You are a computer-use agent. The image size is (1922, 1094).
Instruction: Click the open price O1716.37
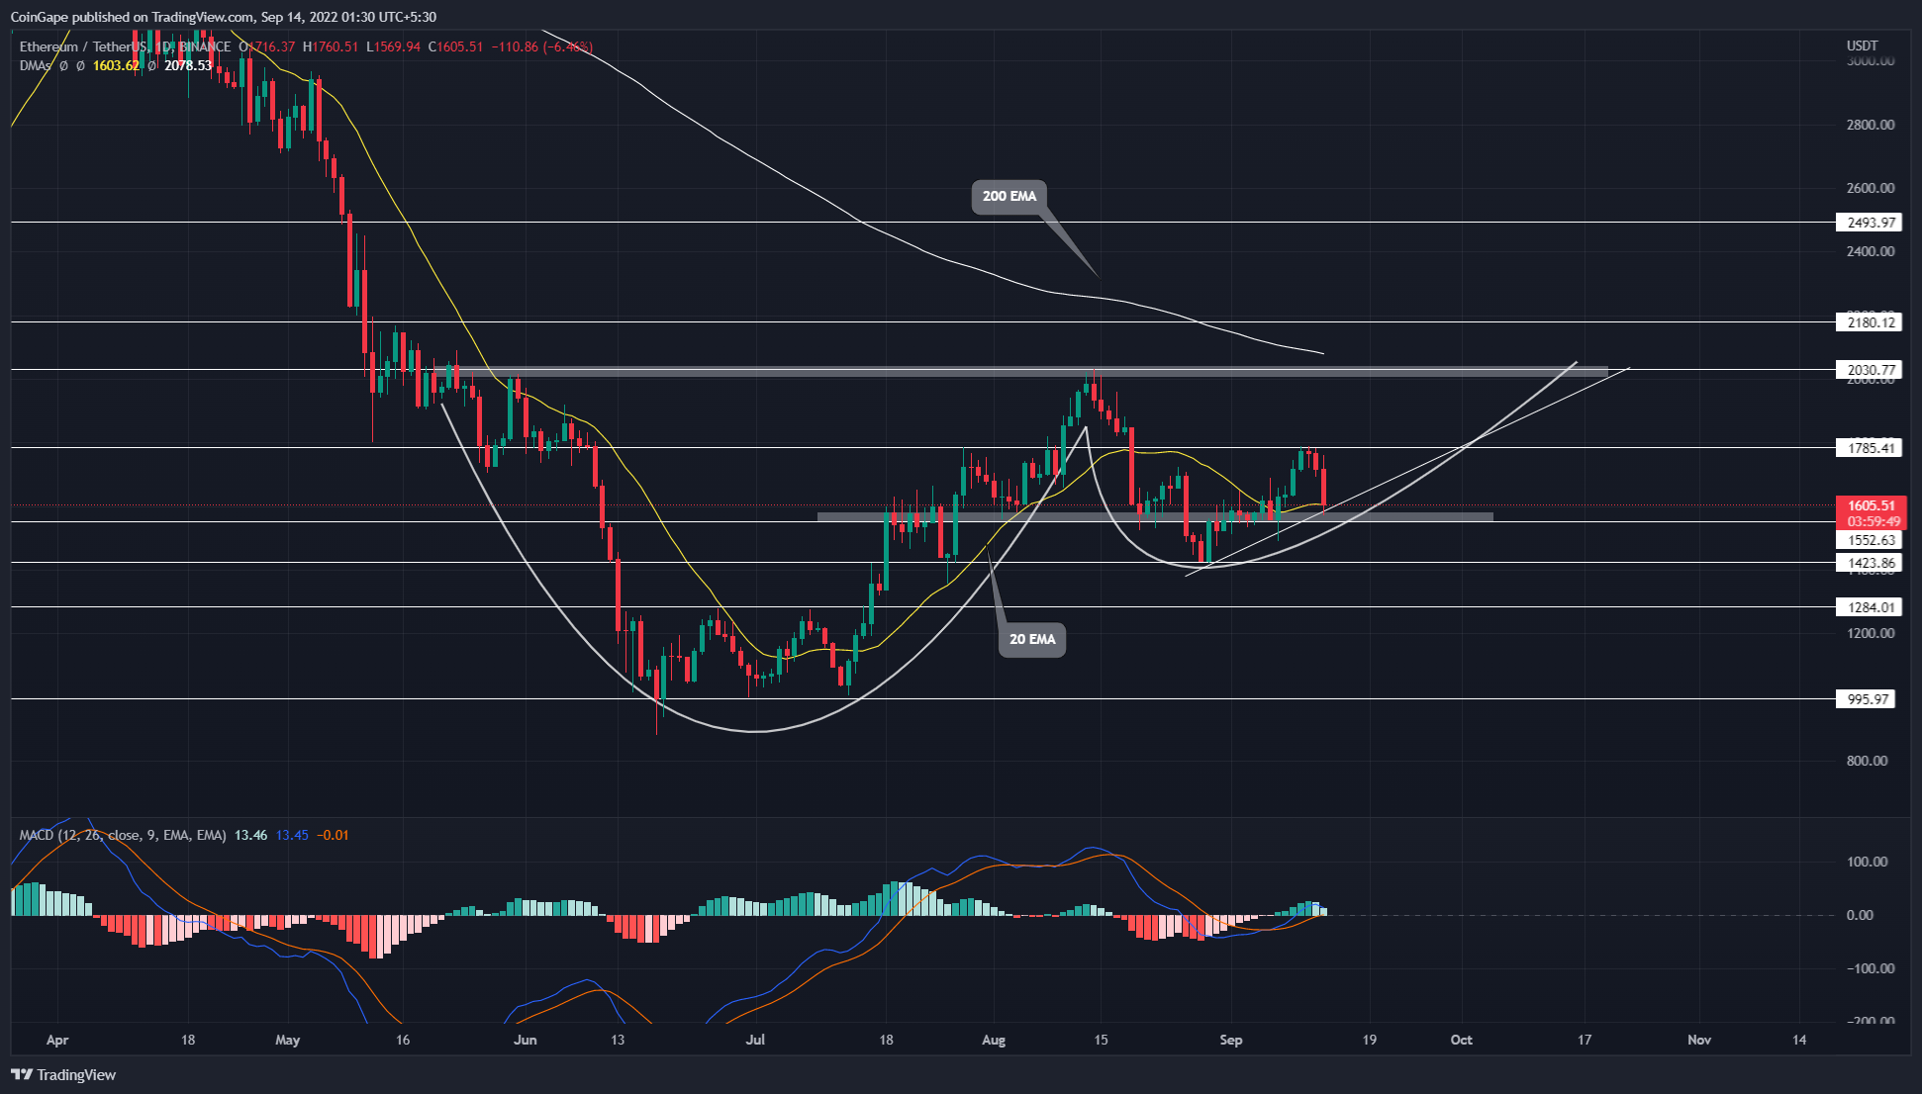pyautogui.click(x=266, y=46)
